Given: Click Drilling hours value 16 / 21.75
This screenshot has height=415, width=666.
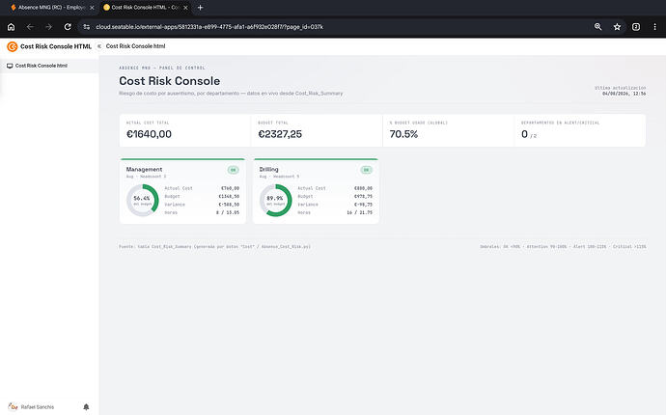Looking at the screenshot, I should point(359,212).
